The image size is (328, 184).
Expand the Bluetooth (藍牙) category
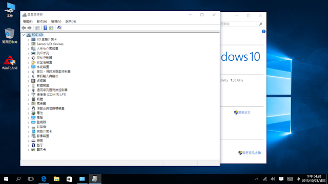(28, 145)
